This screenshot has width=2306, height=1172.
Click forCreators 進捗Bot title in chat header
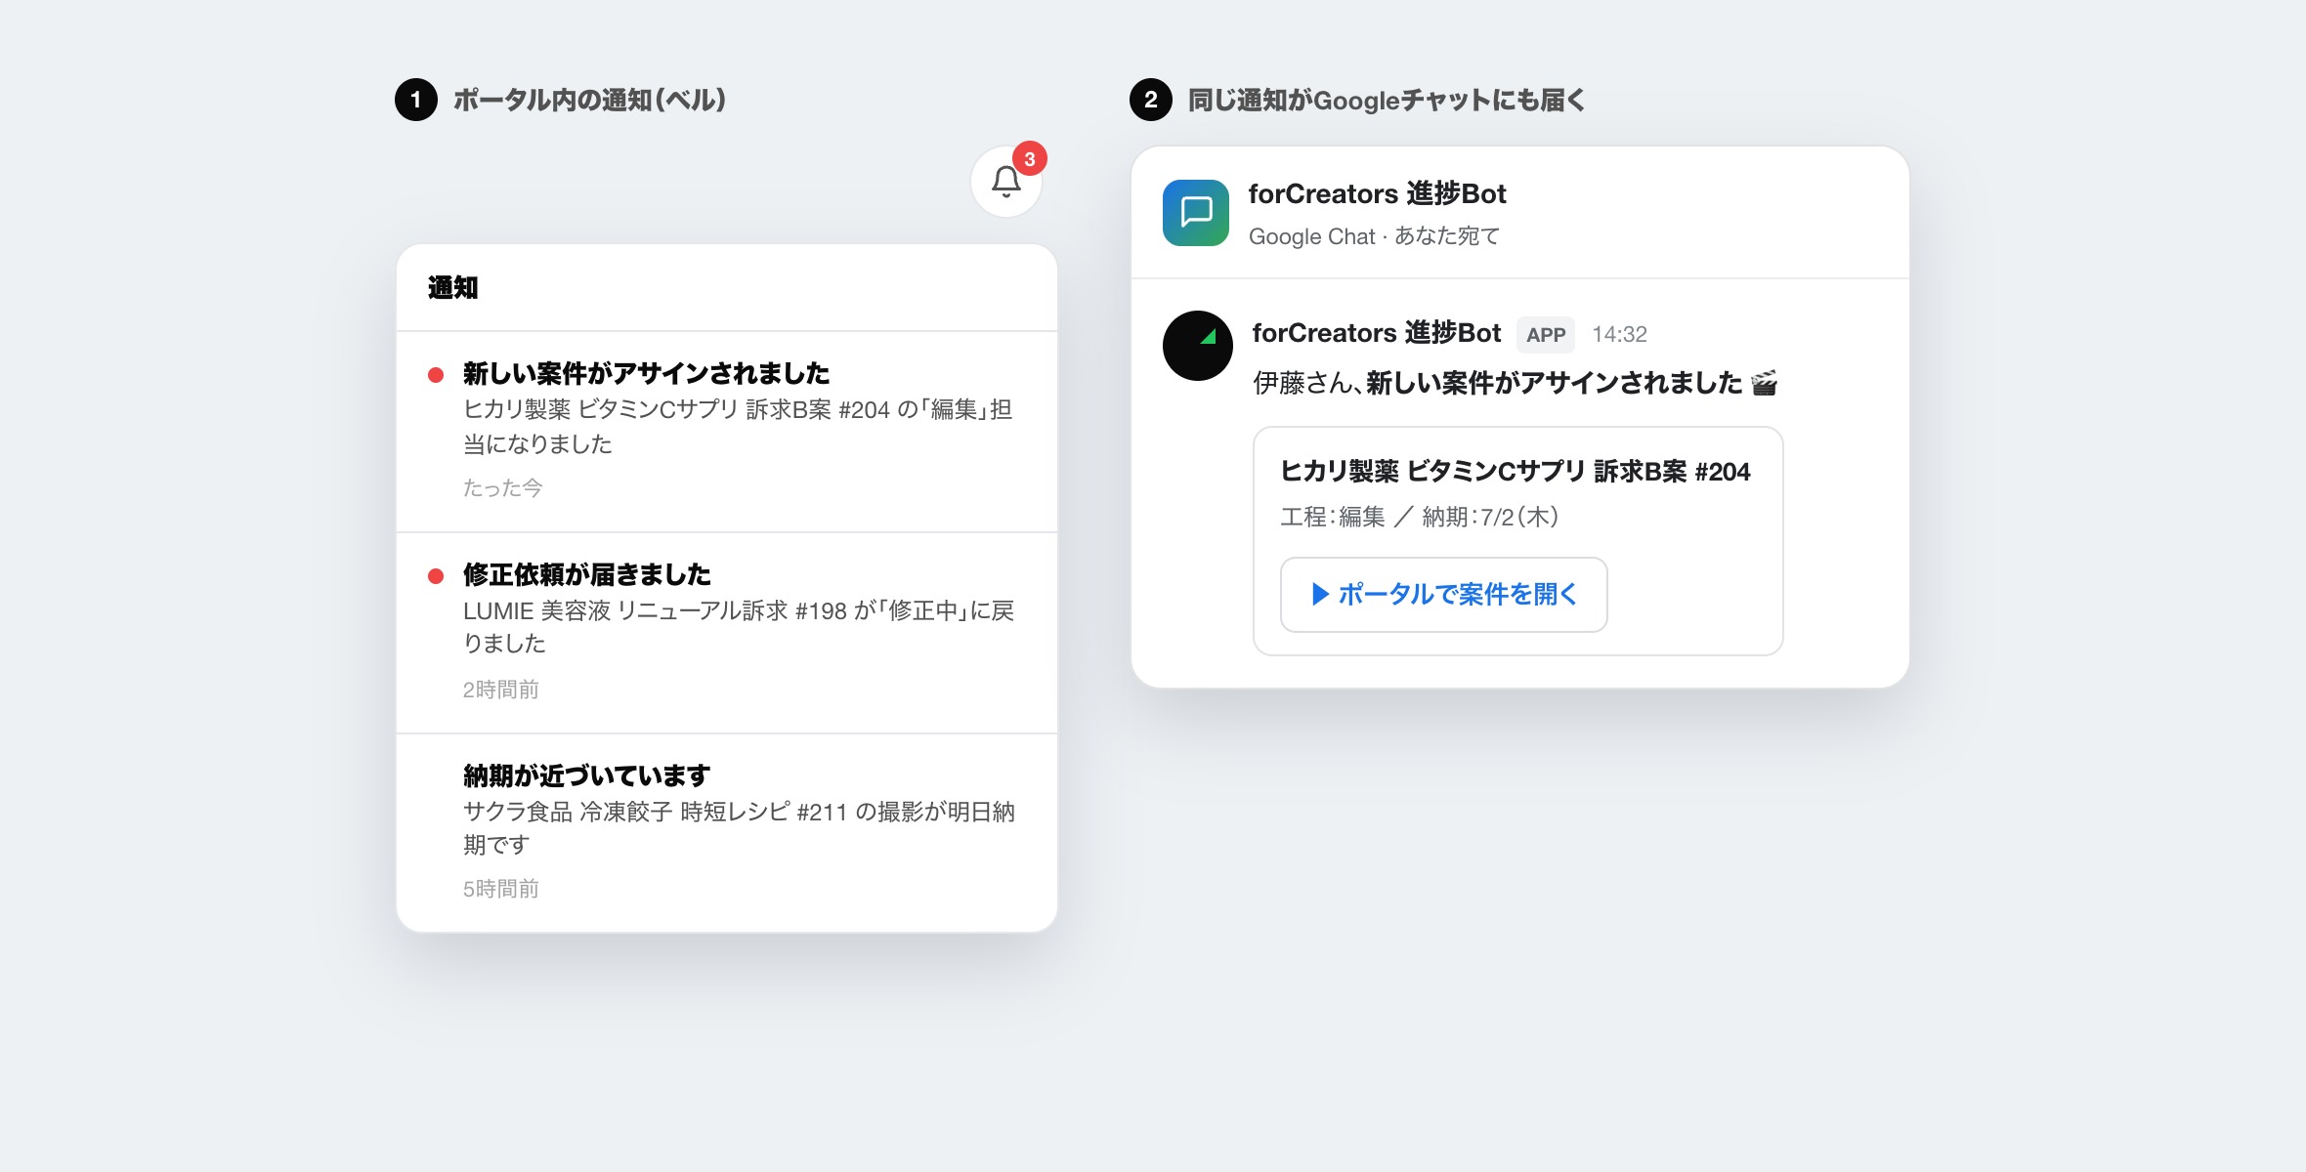1378,194
